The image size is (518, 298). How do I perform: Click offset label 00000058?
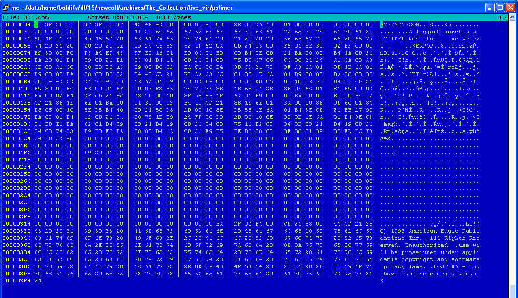[x=16, y=46]
